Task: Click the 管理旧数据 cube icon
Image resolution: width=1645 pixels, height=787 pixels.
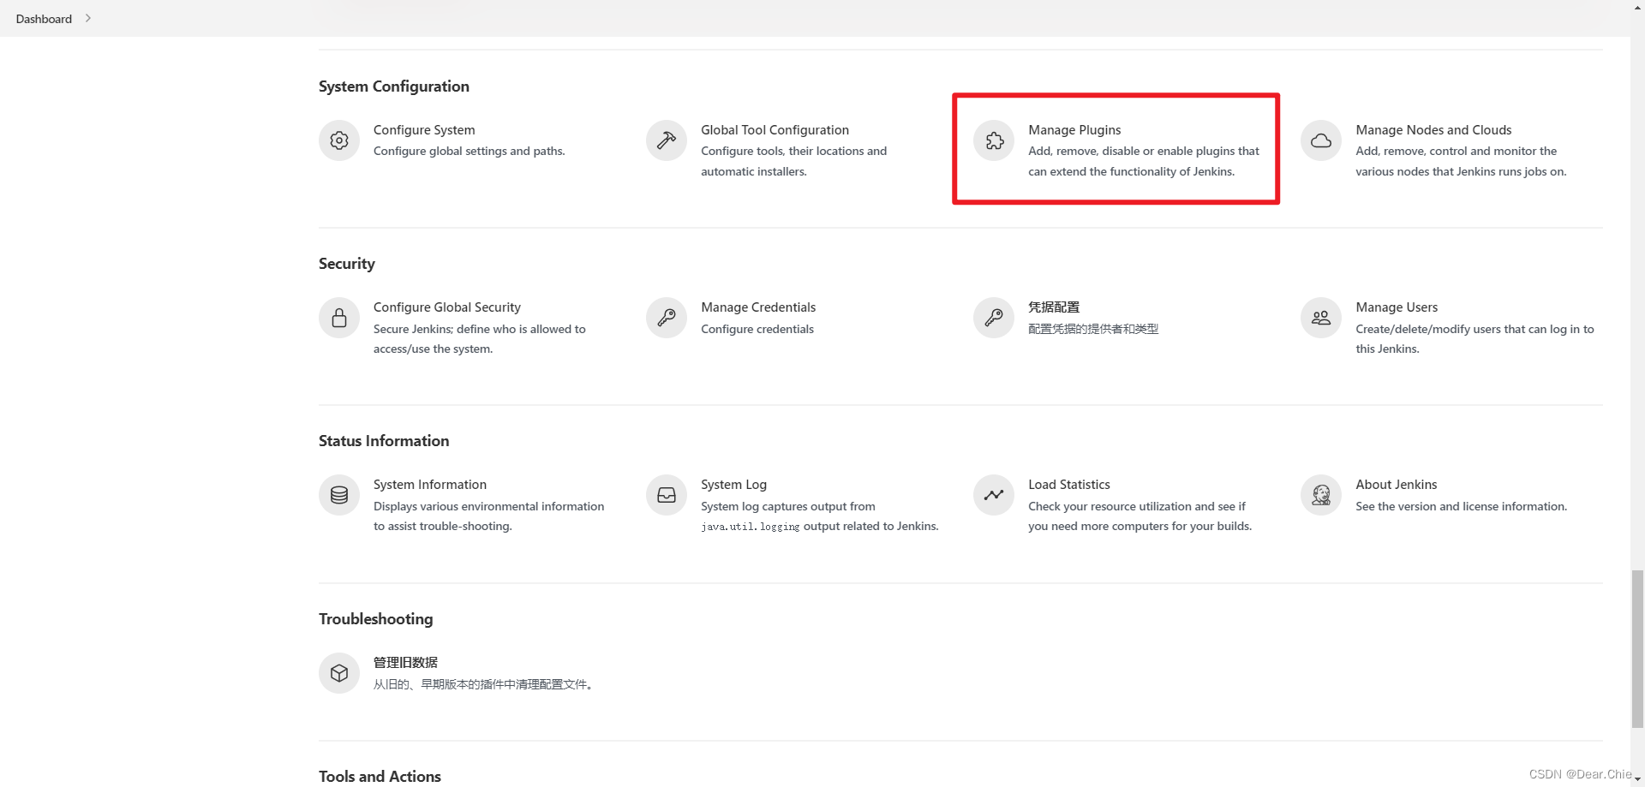Action: [x=339, y=673]
